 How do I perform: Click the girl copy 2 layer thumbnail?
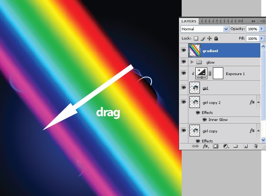[x=195, y=102]
